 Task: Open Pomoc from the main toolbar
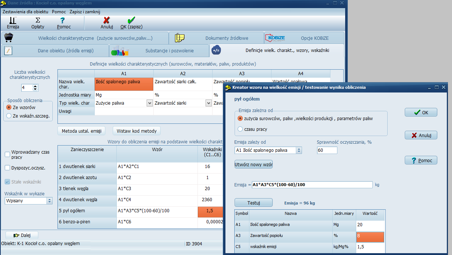pyautogui.click(x=64, y=23)
